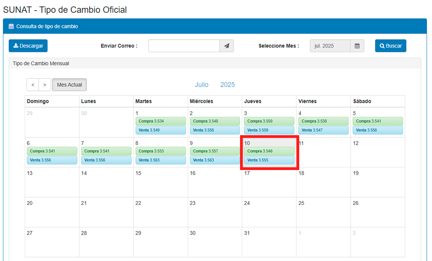Image resolution: width=432 pixels, height=261 pixels.
Task: Select Compra 3.534 on day 1
Action: coord(160,121)
